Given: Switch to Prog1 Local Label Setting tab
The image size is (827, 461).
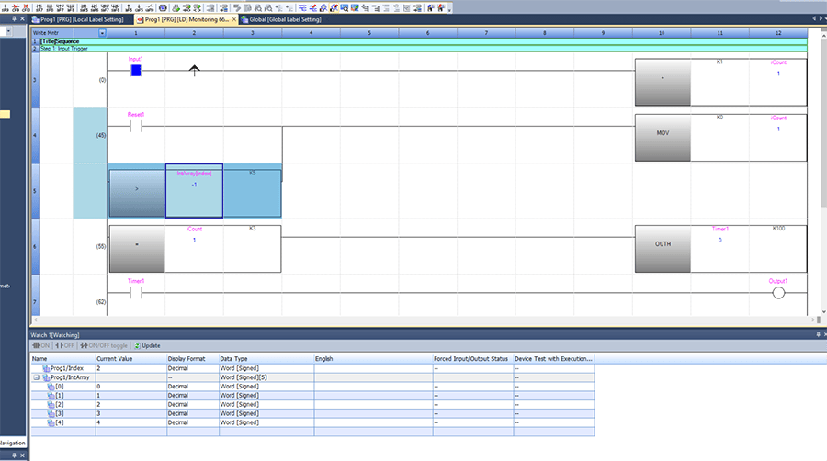Looking at the screenshot, I should pos(80,18).
